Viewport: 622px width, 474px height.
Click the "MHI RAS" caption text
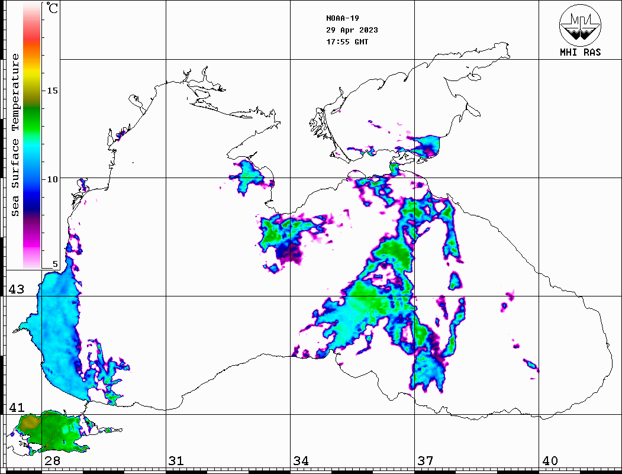[x=580, y=52]
